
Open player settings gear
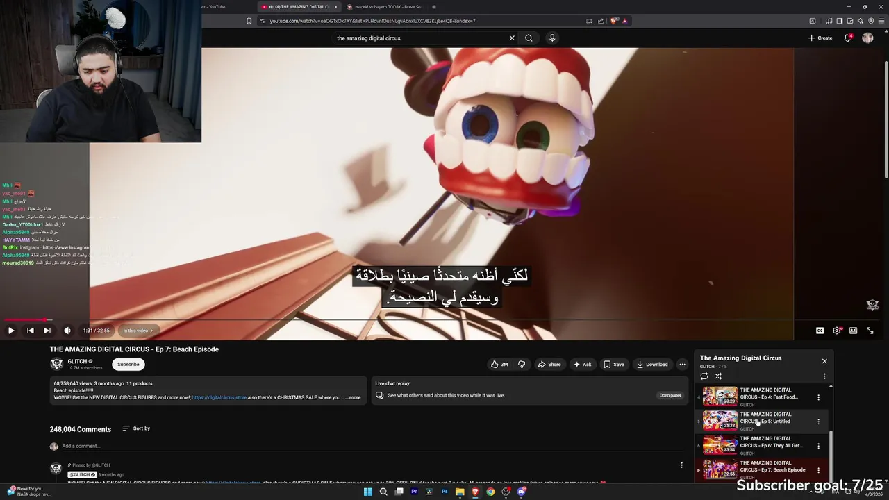click(x=837, y=331)
